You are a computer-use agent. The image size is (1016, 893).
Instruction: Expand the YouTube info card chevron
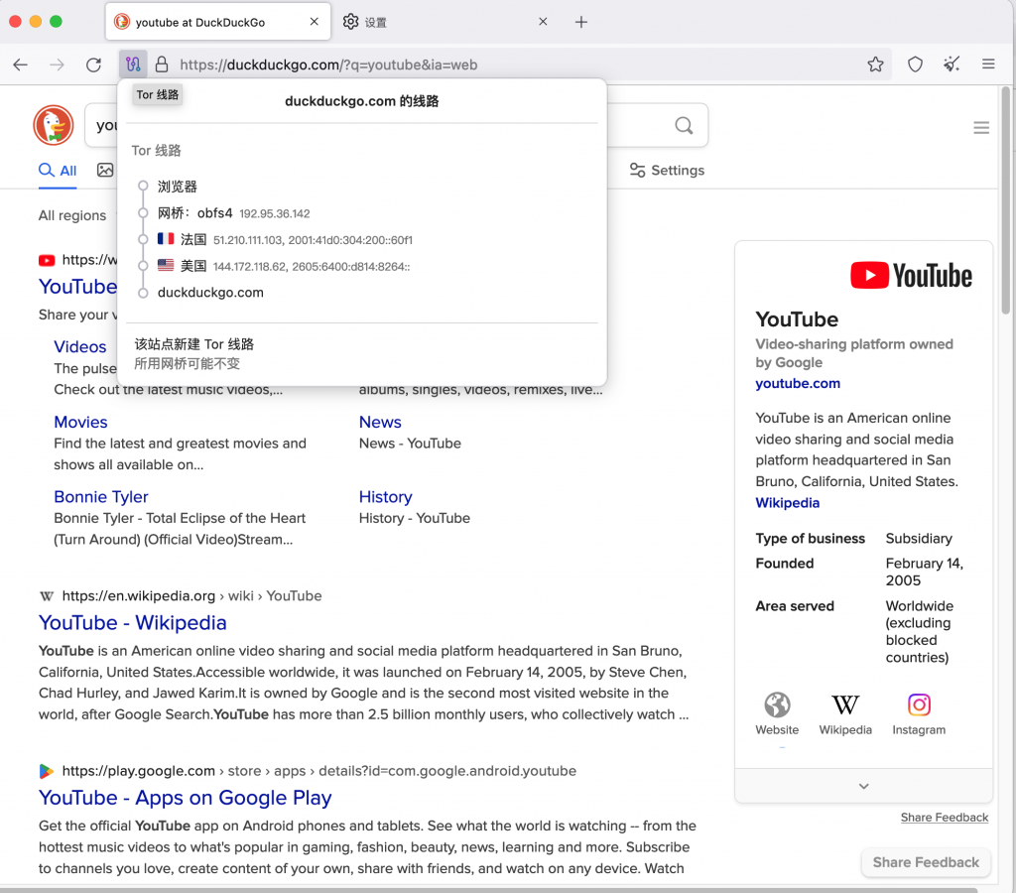pos(863,785)
